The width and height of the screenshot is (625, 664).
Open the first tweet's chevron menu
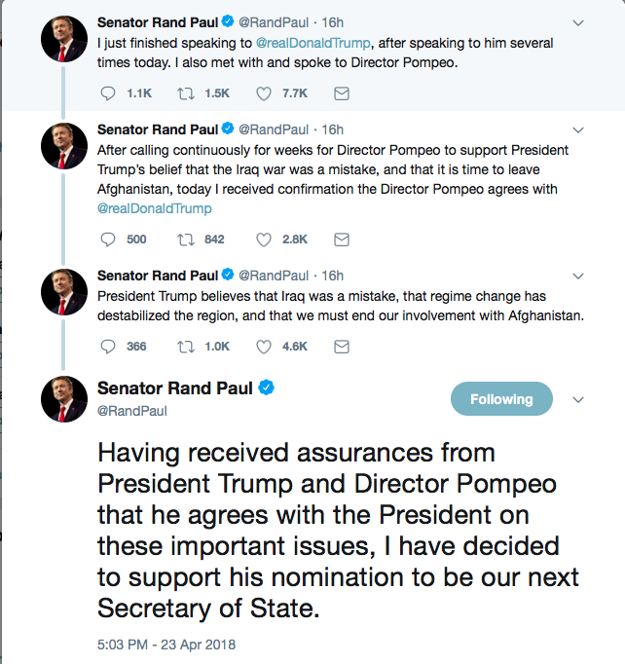578,22
